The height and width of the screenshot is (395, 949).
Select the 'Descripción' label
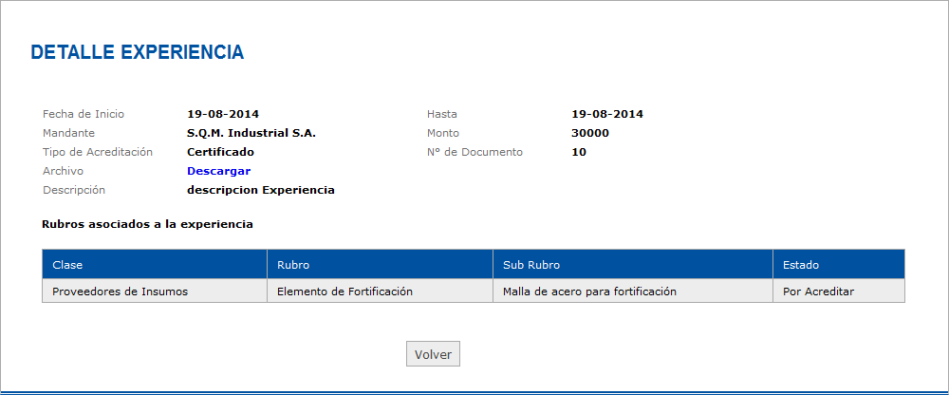[74, 190]
